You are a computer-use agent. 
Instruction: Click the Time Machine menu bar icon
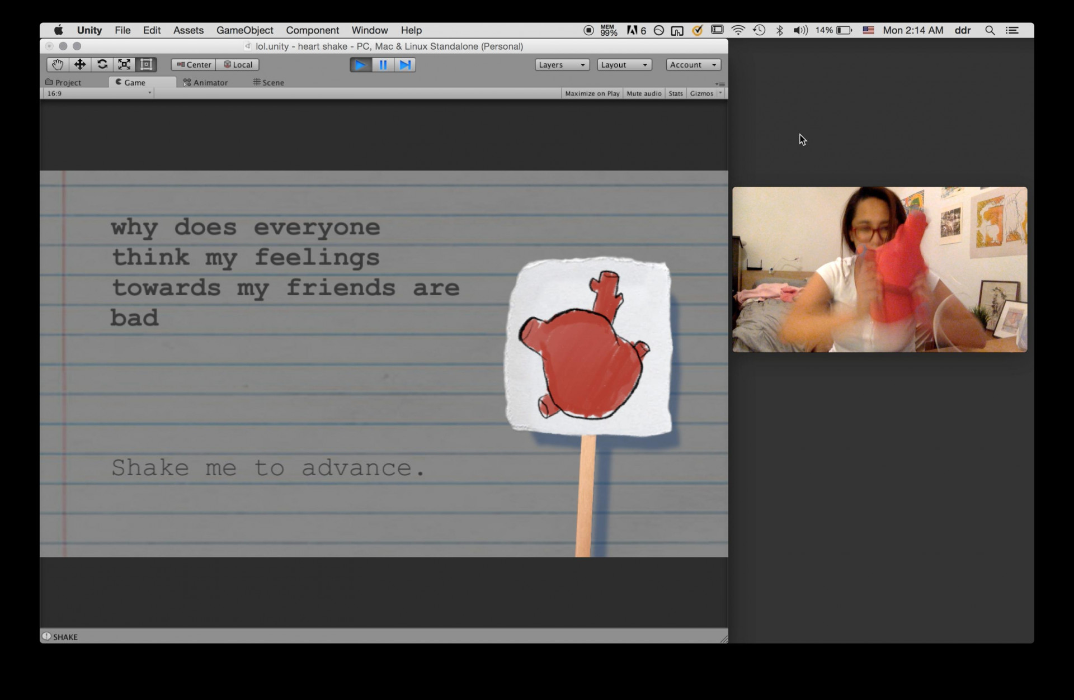tap(759, 30)
